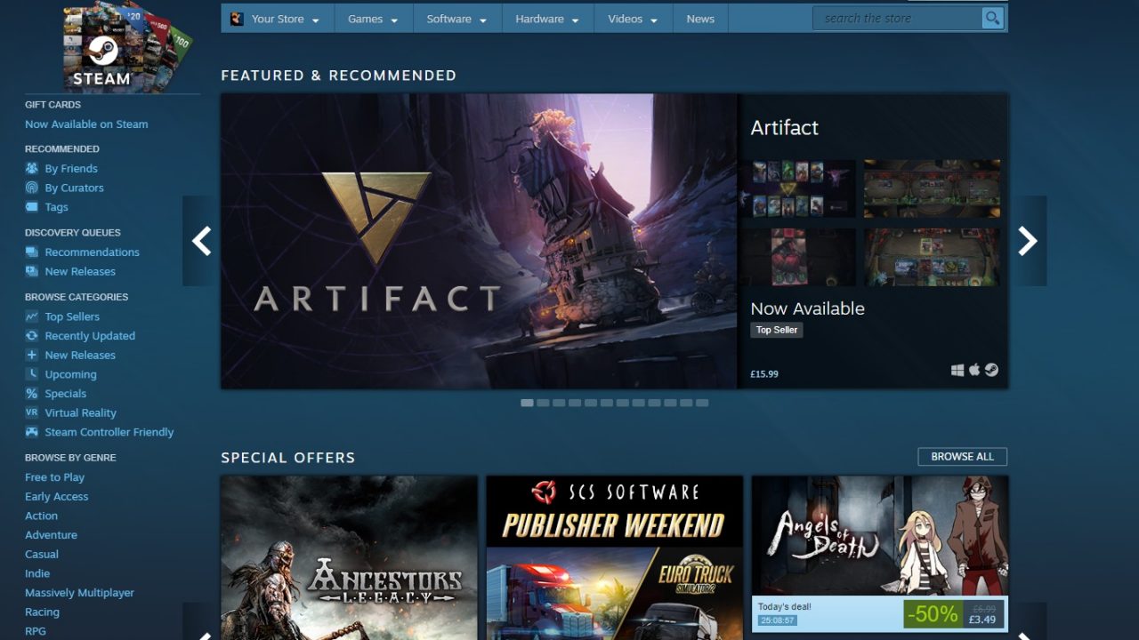Click the By Curators icon
Image resolution: width=1139 pixels, height=640 pixels.
coord(32,188)
